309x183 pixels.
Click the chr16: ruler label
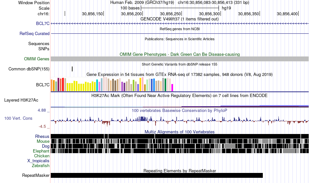[44, 14]
